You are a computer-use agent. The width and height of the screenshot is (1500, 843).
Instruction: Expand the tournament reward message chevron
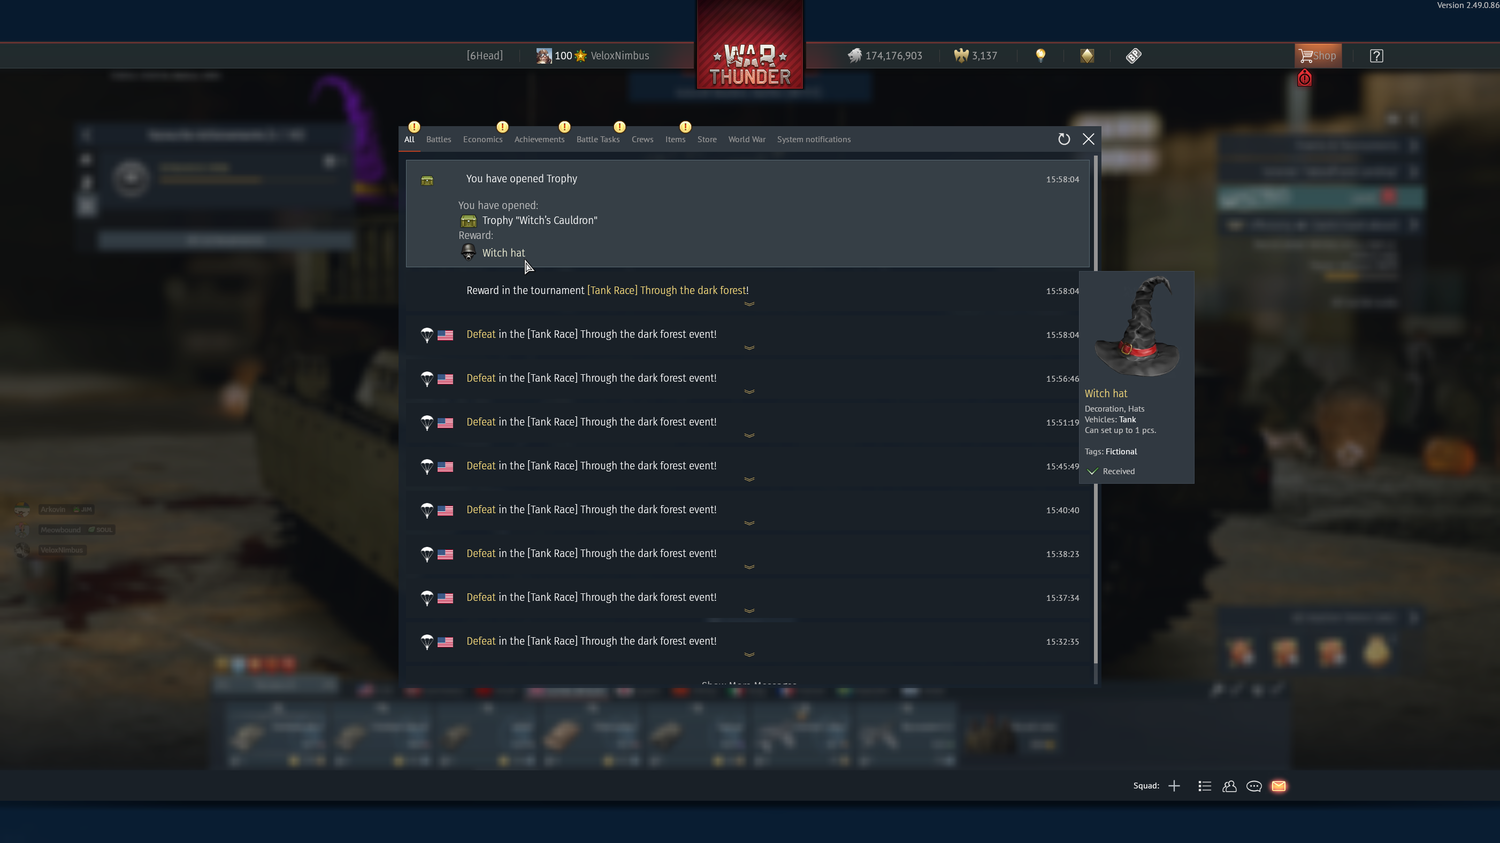[x=749, y=304]
